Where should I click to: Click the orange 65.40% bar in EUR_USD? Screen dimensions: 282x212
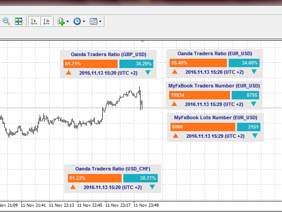(198, 63)
